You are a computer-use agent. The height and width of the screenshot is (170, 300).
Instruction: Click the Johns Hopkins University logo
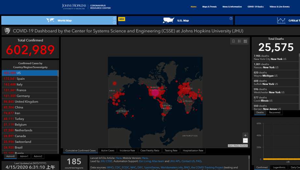coord(74,7)
